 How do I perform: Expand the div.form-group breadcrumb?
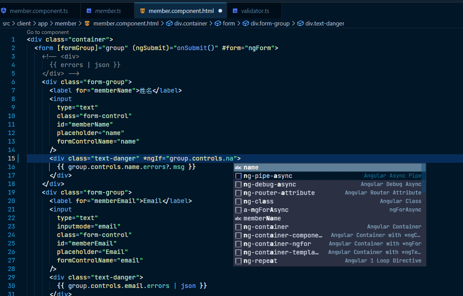tap(270, 23)
